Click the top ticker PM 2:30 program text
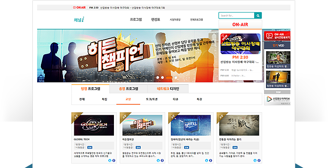 [127, 7]
